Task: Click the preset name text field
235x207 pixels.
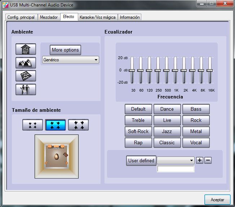Action: [176, 169]
